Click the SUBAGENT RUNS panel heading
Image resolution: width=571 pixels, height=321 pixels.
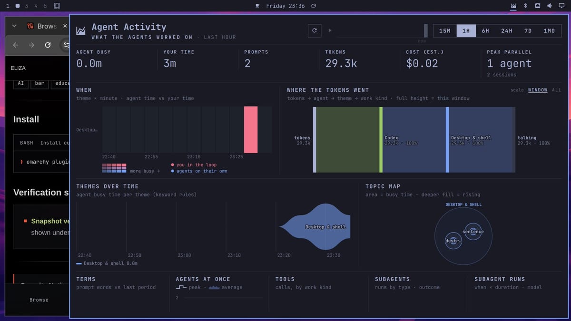click(x=500, y=279)
